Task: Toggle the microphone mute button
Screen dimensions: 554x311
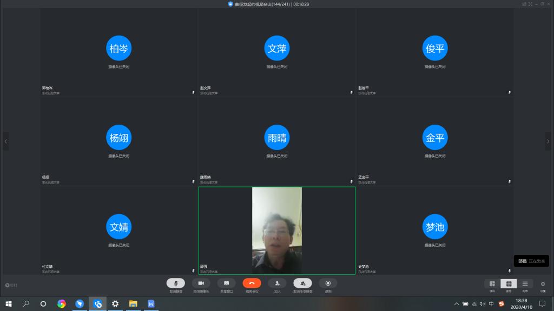Action: [x=175, y=283]
